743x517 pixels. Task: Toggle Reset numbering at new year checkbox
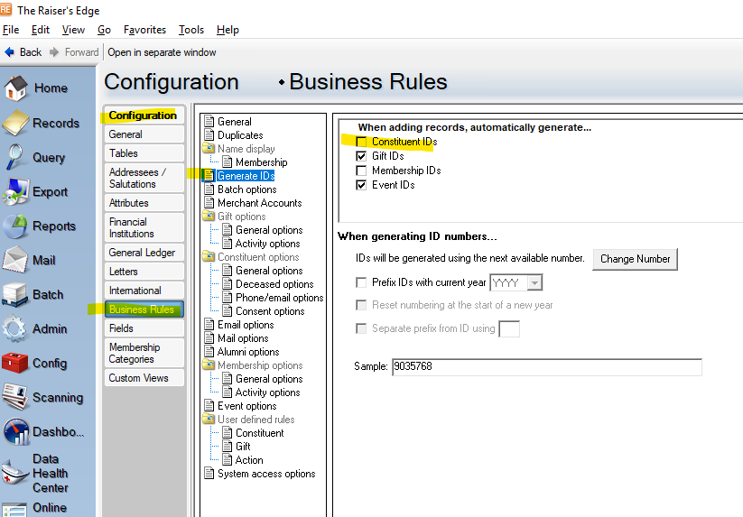point(361,305)
